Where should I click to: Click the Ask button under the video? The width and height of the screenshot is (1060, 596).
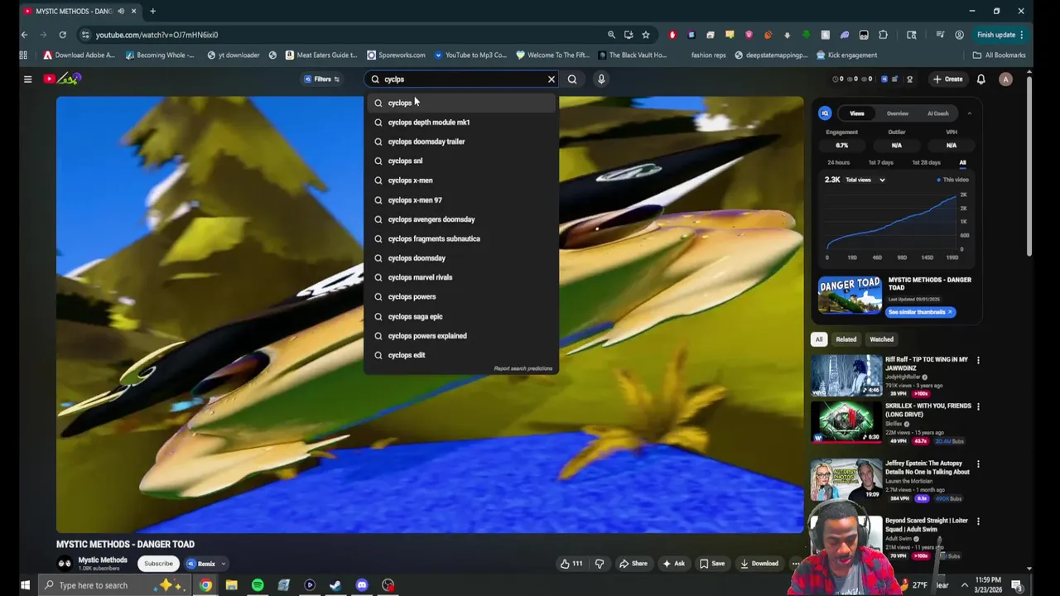[x=673, y=564]
